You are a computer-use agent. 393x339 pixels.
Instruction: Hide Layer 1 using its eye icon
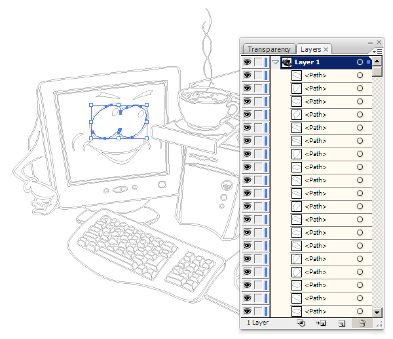[x=248, y=62]
